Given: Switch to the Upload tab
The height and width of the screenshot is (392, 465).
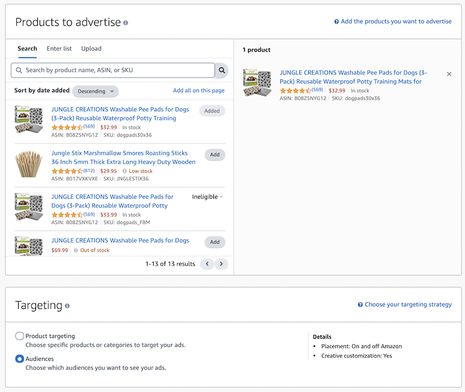Looking at the screenshot, I should [91, 48].
